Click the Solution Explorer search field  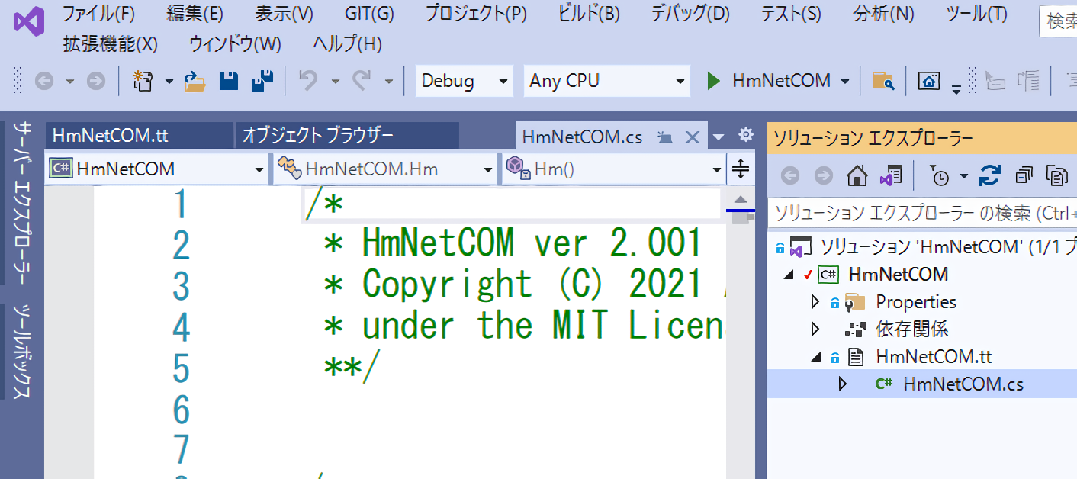pyautogui.click(x=922, y=214)
